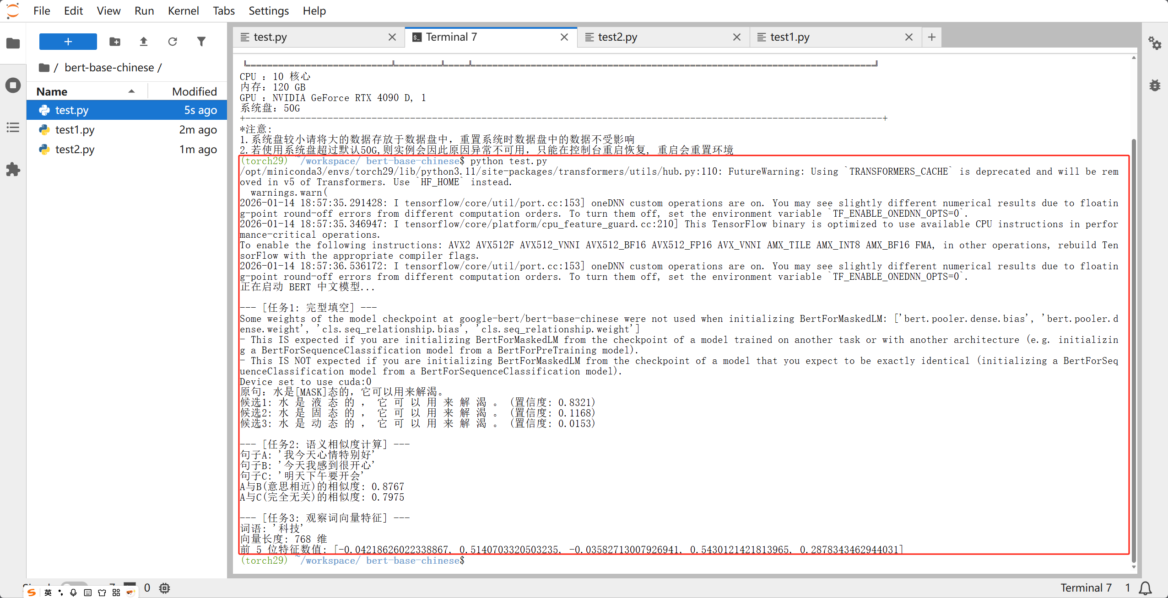Screen dimensions: 1168x598
Task: Sort files by Name column arrow
Action: pos(132,91)
